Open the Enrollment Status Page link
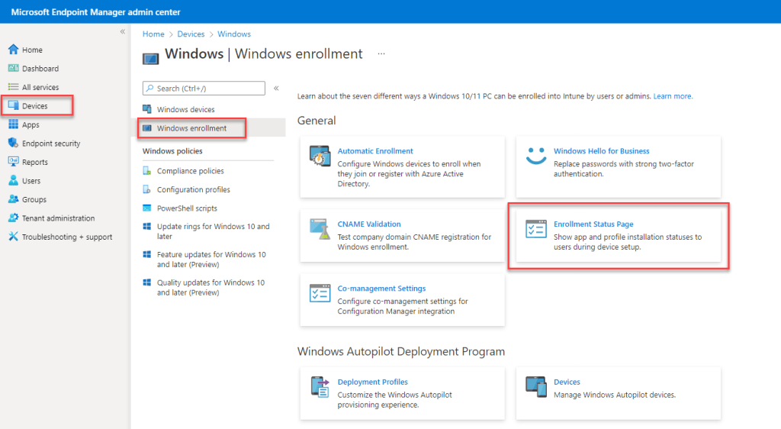This screenshot has width=781, height=429. tap(593, 224)
